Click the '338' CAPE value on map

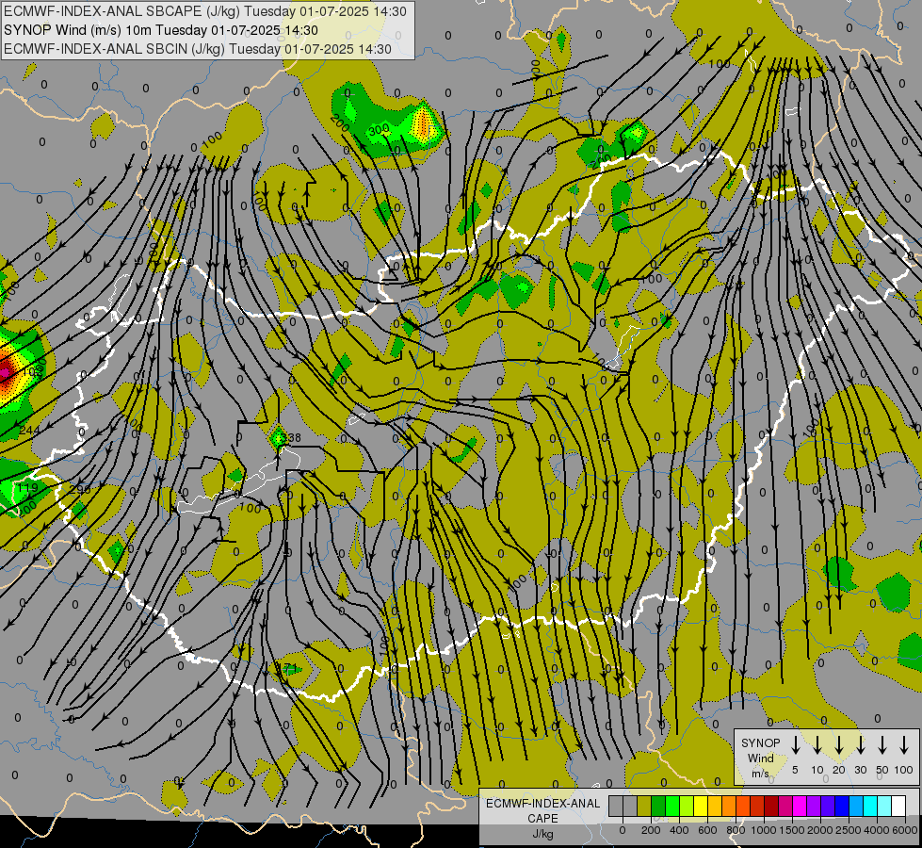pos(292,438)
